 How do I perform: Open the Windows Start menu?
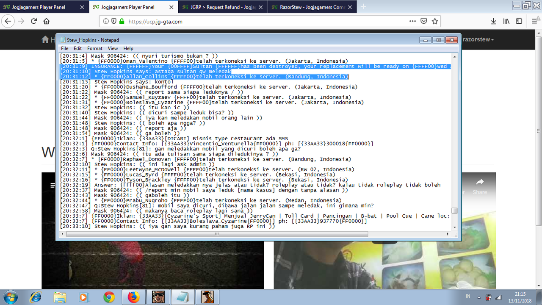[10, 297]
